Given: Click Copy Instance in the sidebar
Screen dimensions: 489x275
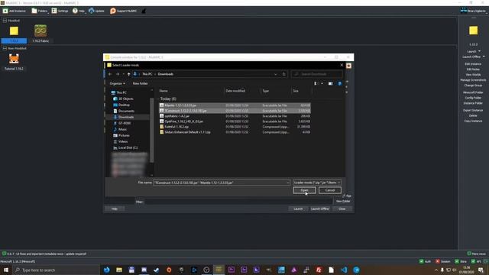Looking at the screenshot, I should (473, 121).
